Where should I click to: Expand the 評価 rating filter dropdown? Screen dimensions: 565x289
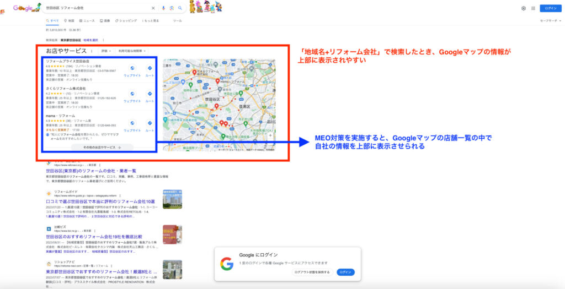(105, 51)
